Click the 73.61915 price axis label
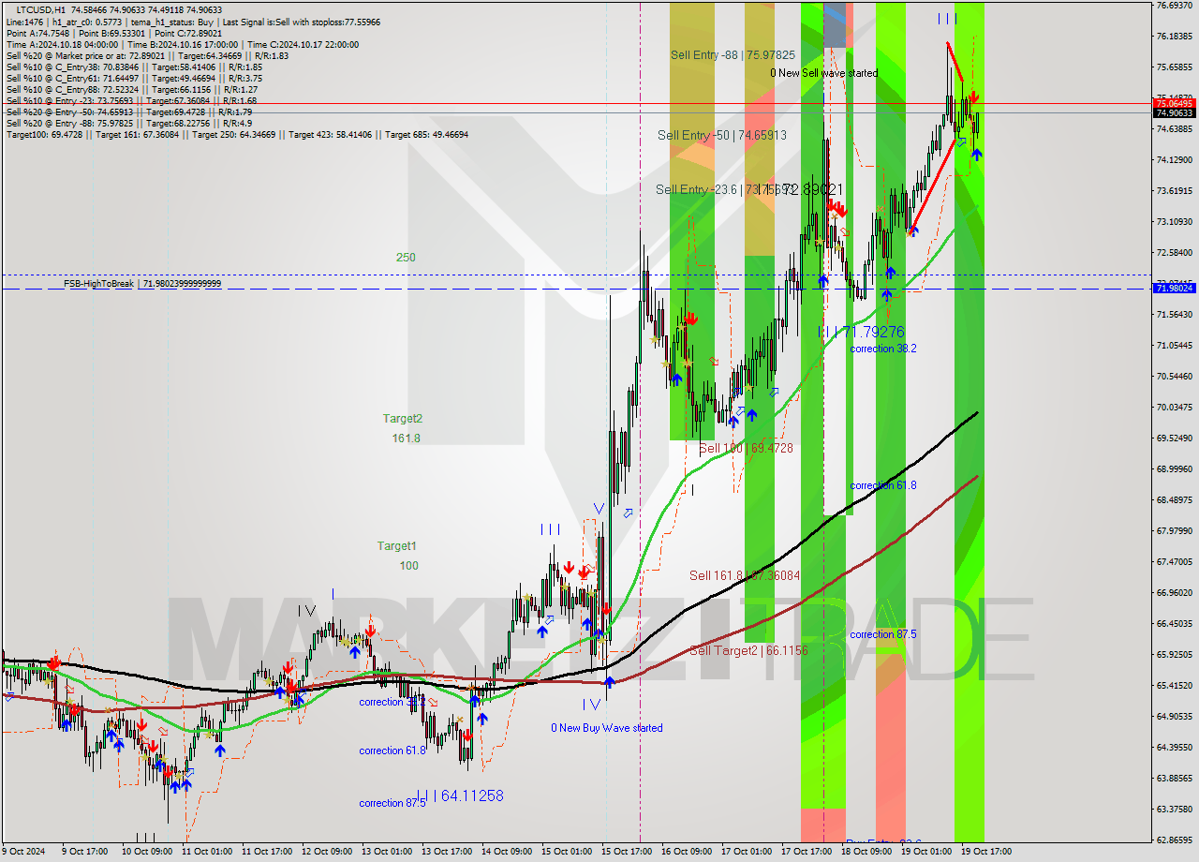This screenshot has width=1199, height=862. point(1175,191)
